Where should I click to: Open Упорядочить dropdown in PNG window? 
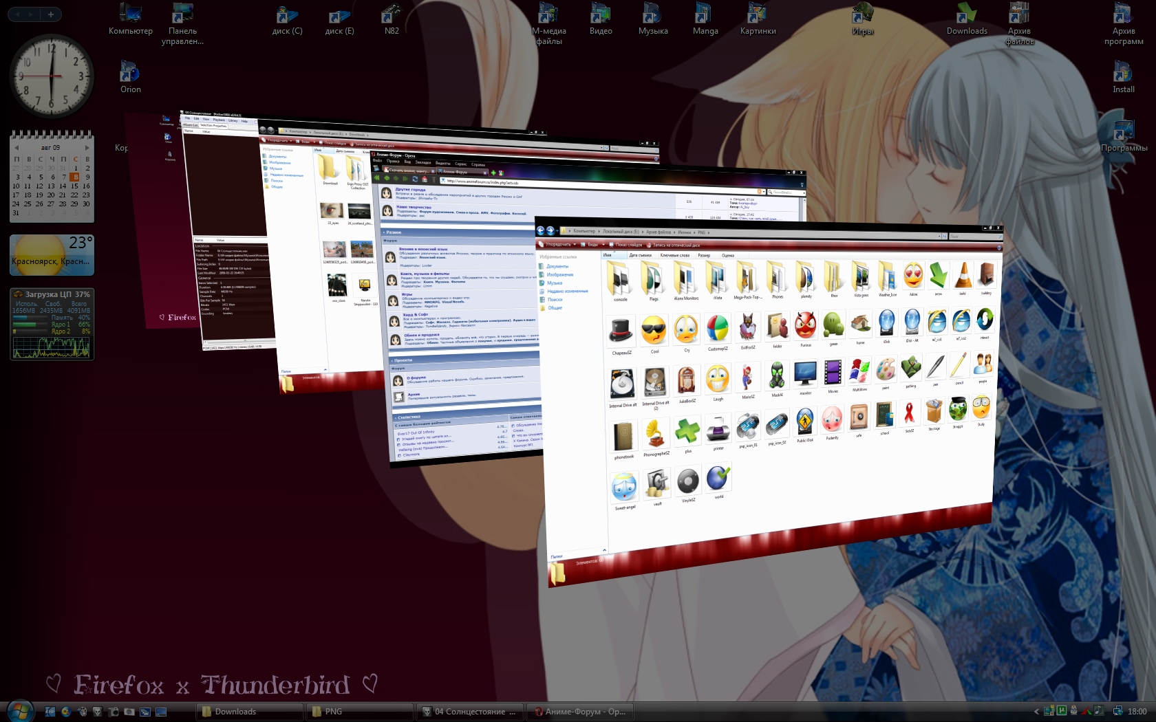559,244
